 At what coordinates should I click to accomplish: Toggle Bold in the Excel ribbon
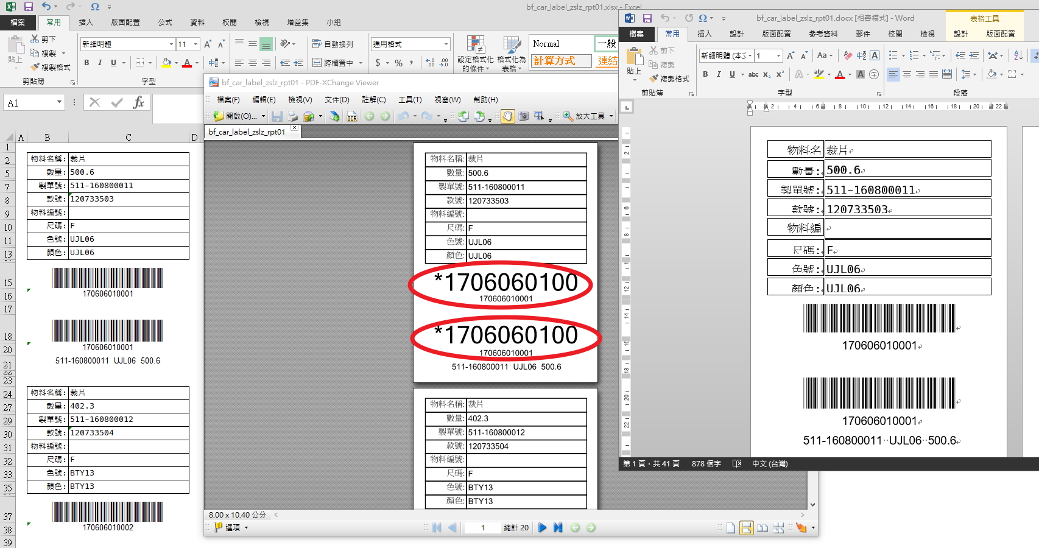(x=86, y=63)
